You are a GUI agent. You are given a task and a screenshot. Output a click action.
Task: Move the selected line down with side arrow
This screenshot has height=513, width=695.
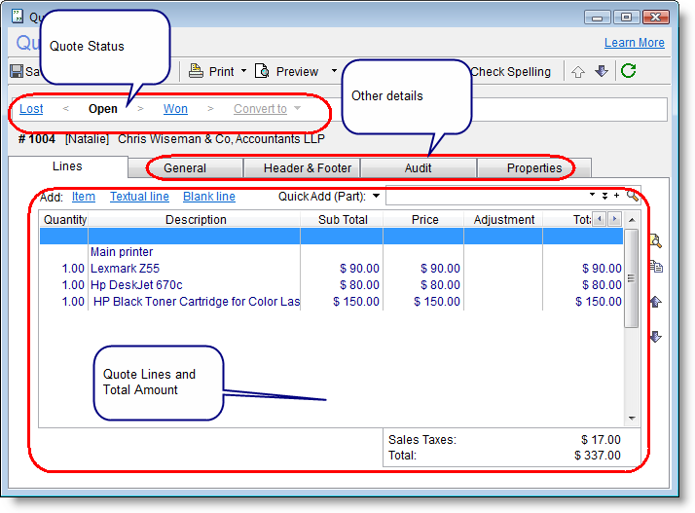coord(655,337)
